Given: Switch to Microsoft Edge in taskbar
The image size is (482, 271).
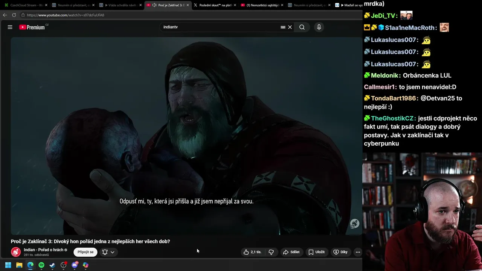Looking at the screenshot, I should [30, 265].
